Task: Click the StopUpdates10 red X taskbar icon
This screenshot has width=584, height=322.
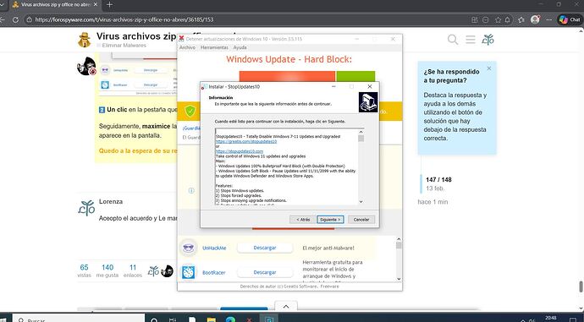Action: (249, 319)
